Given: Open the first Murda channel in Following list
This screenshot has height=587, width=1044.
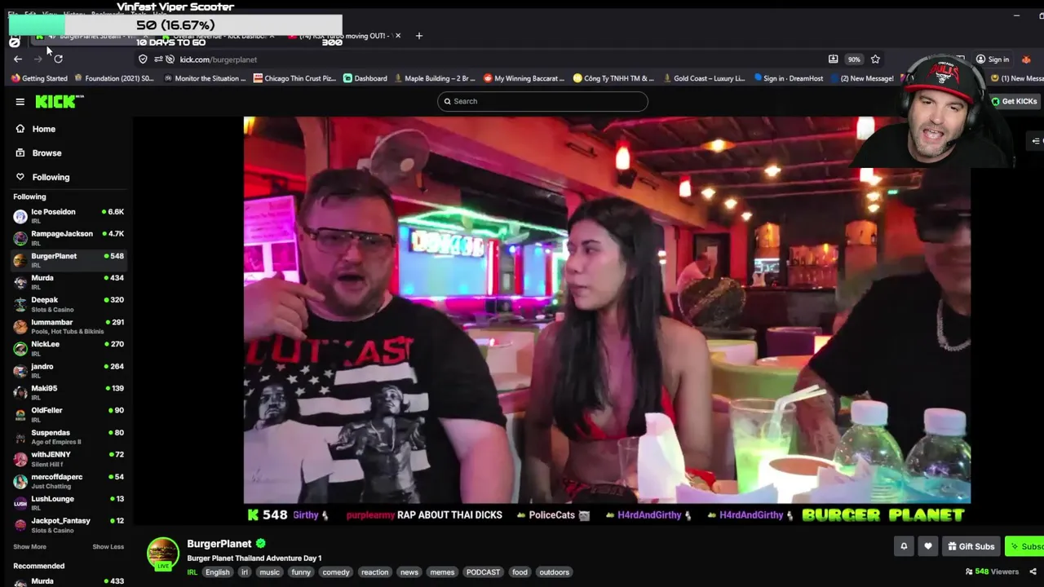Looking at the screenshot, I should pyautogui.click(x=69, y=281).
